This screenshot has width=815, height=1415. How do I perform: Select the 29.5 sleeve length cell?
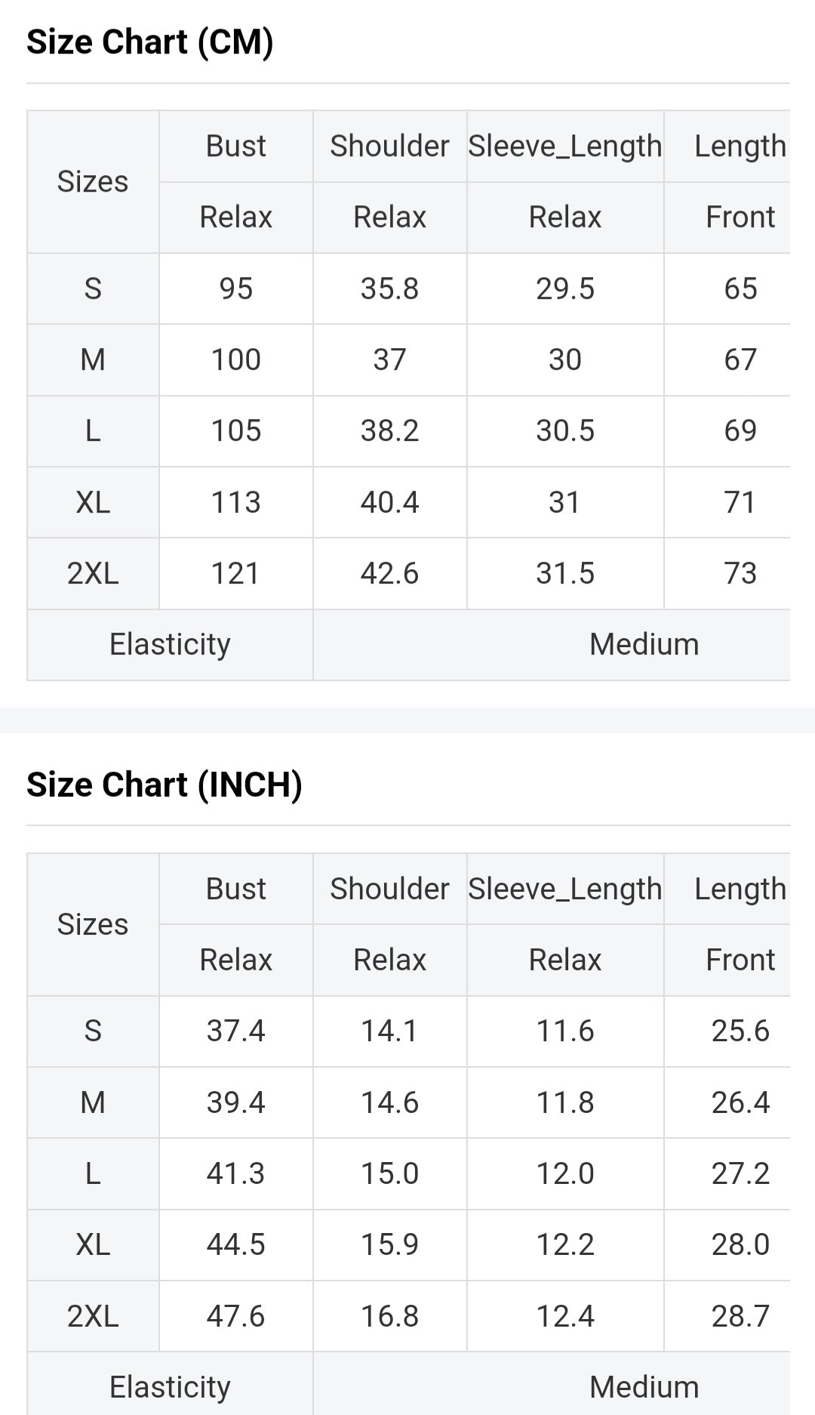point(565,288)
